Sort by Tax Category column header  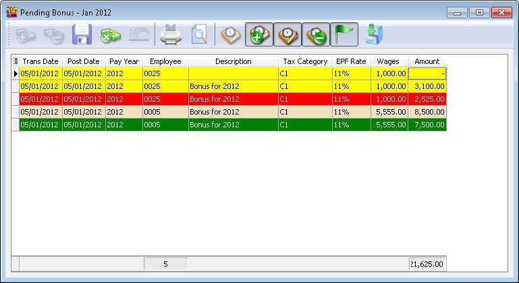305,61
